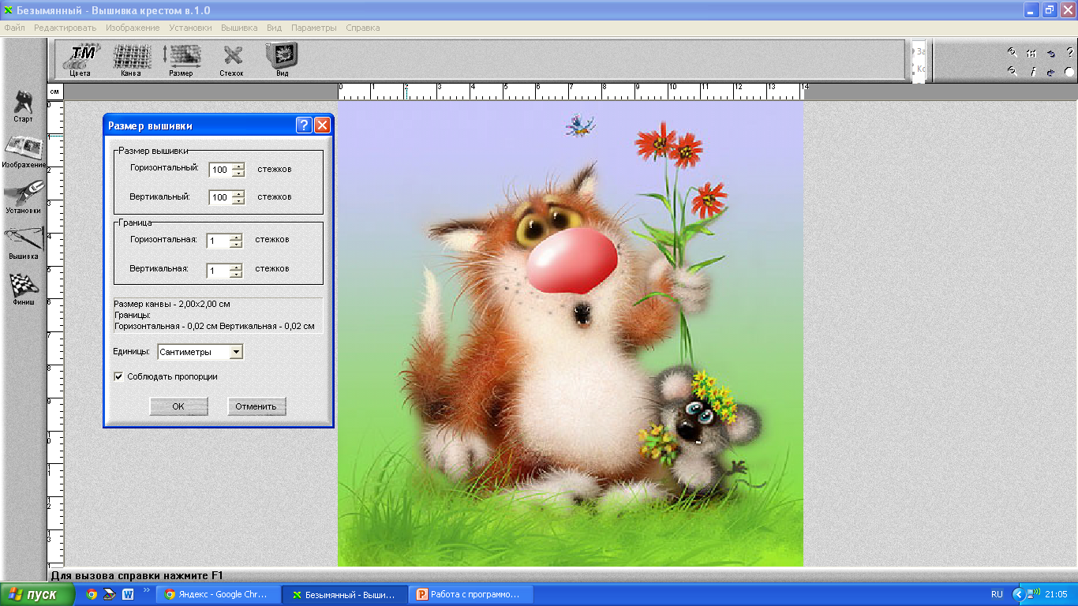Click the Отменить button
Viewport: 1078px width, 606px height.
pyautogui.click(x=256, y=406)
